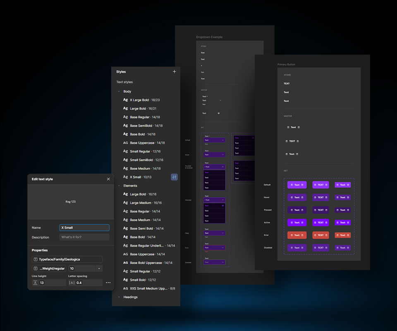Click the Typeface/Family/Geologica variable icon
397x331 pixels.
(36, 259)
